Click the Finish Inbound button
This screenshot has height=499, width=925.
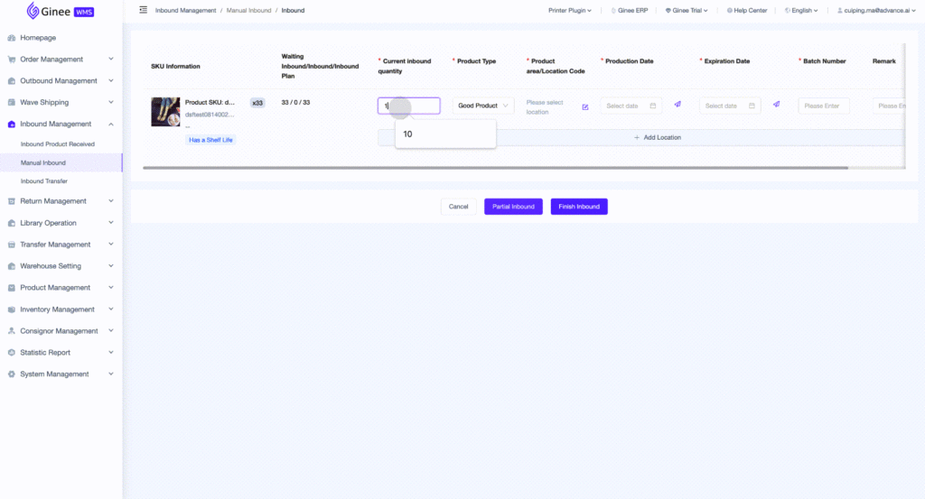pos(579,207)
